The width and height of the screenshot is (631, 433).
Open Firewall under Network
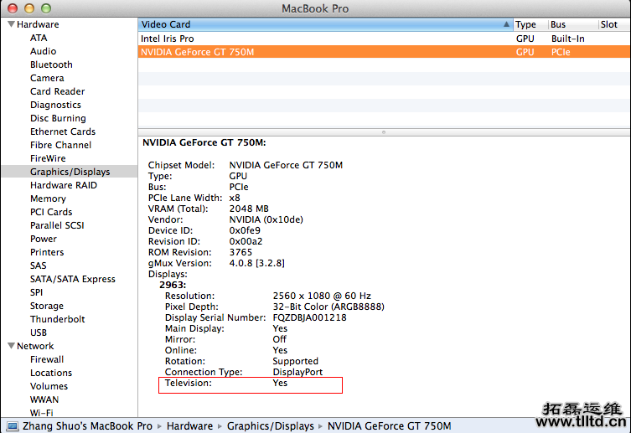point(47,359)
